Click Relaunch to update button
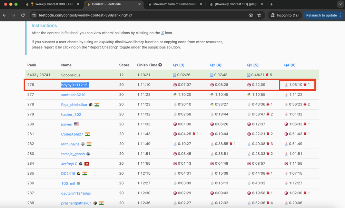The image size is (345, 208). click(321, 15)
